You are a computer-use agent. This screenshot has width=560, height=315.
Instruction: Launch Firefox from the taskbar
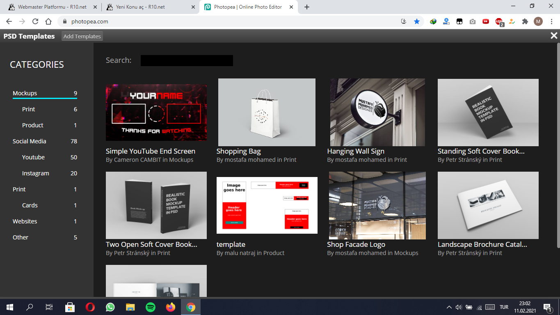[171, 307]
